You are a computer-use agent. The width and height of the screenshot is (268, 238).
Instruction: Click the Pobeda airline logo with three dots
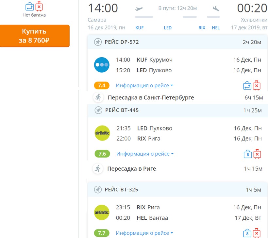coord(102,65)
